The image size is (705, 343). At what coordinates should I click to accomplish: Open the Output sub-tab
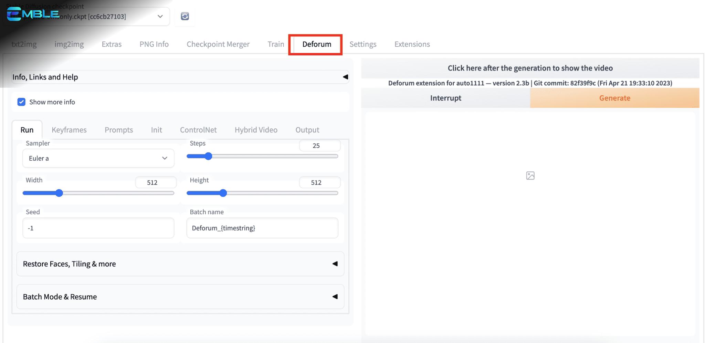tap(307, 130)
